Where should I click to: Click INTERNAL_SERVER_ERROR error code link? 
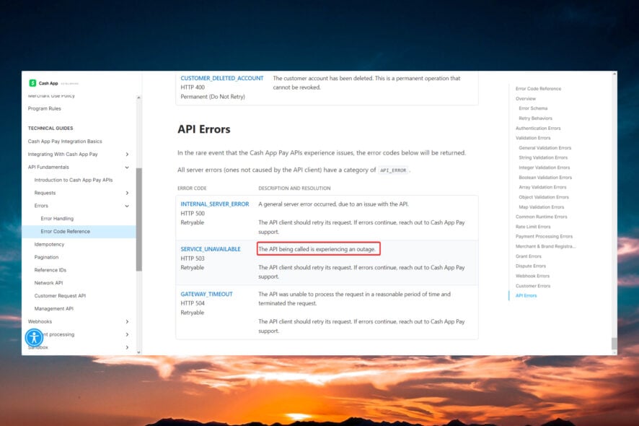coord(215,204)
